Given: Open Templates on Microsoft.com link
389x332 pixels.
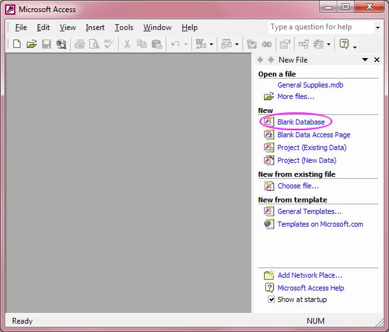Looking at the screenshot, I should coord(320,224).
